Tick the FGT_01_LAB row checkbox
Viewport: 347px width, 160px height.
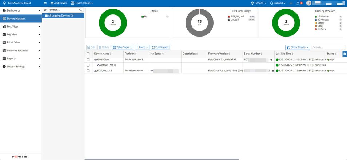(88, 71)
